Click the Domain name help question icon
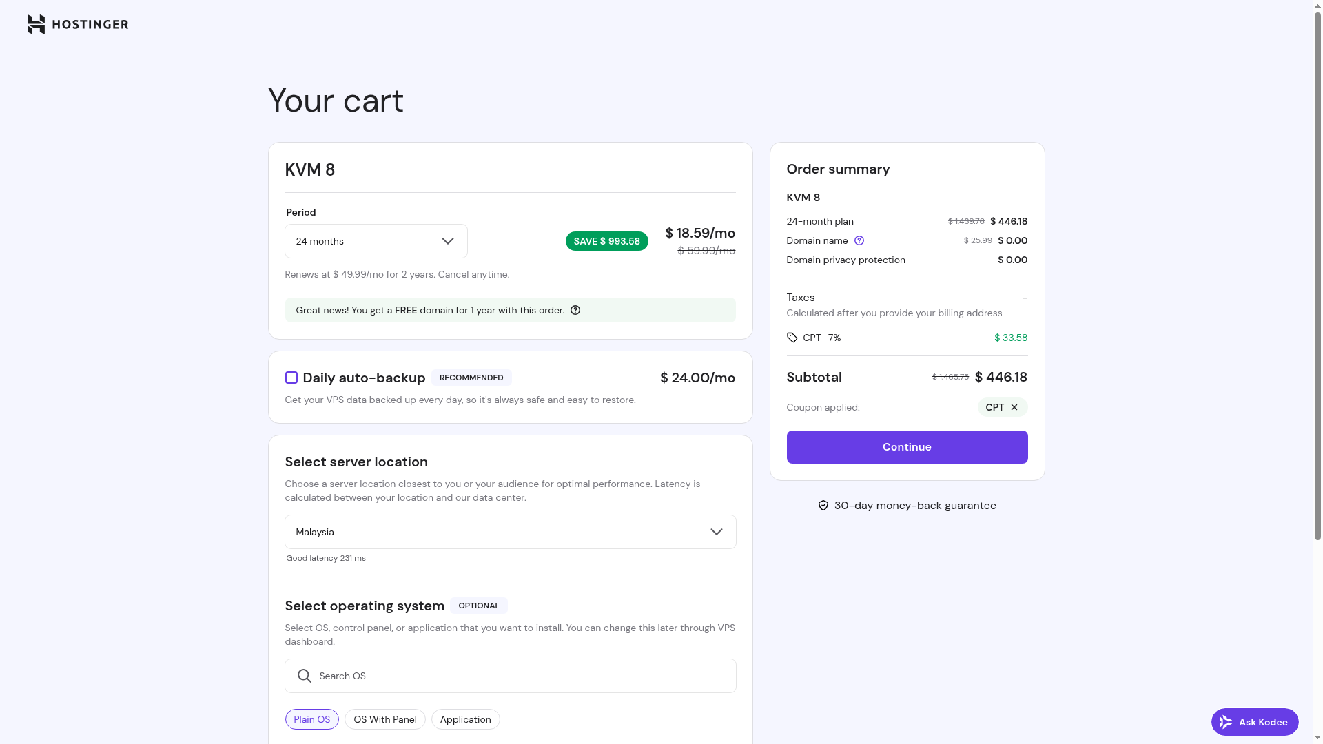This screenshot has height=744, width=1323. [x=859, y=240]
